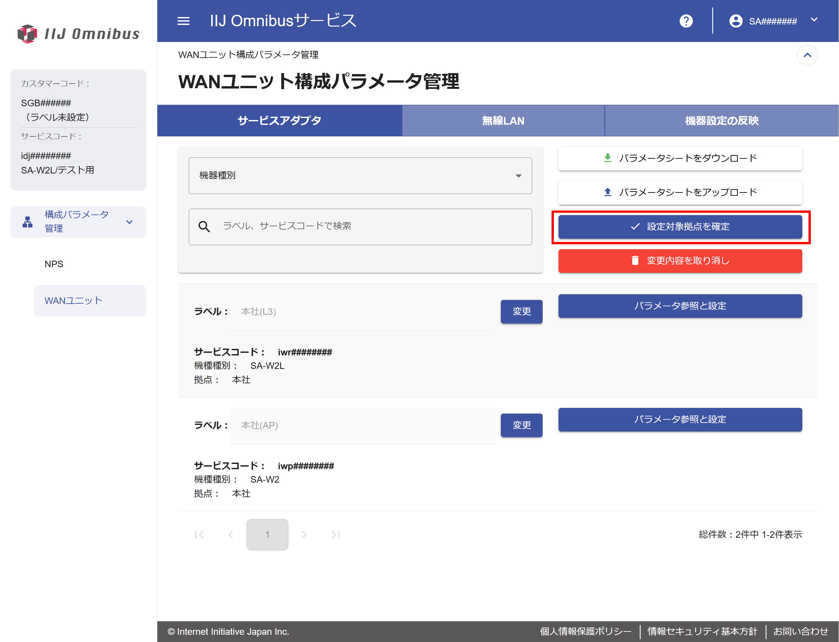Click the iwr######## service code text
The width and height of the screenshot is (839, 642).
point(305,352)
